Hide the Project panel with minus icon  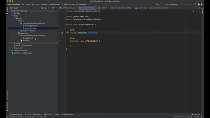56,8
